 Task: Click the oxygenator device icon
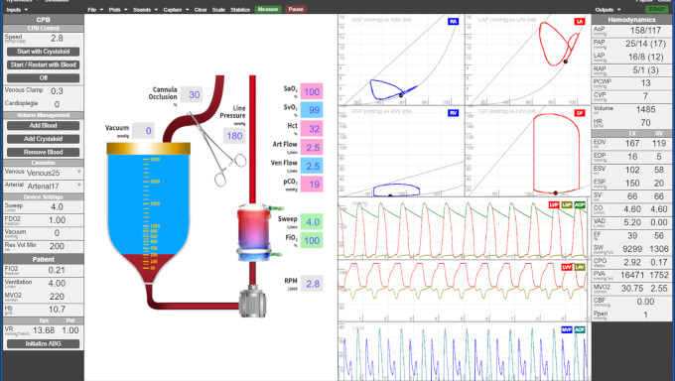coord(255,232)
